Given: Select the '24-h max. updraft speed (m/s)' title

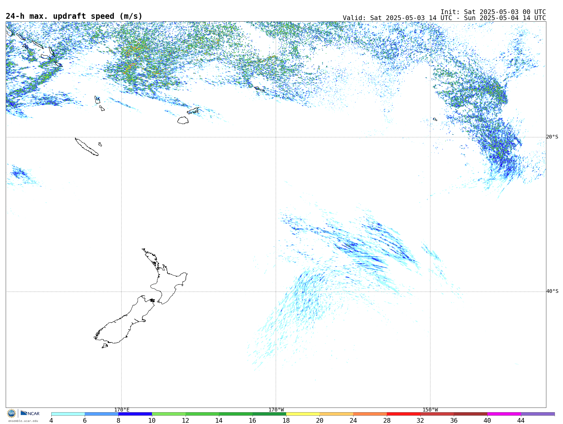Looking at the screenshot, I should tap(74, 16).
